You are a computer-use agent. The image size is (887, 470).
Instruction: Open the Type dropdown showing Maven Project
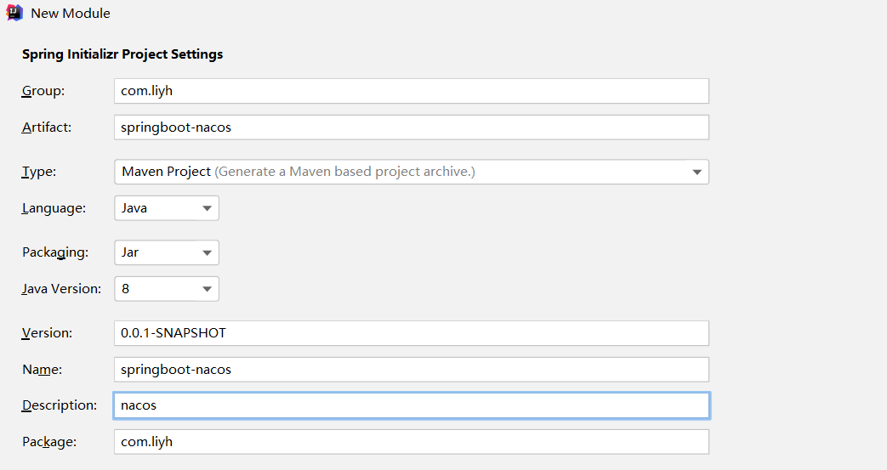[411, 172]
